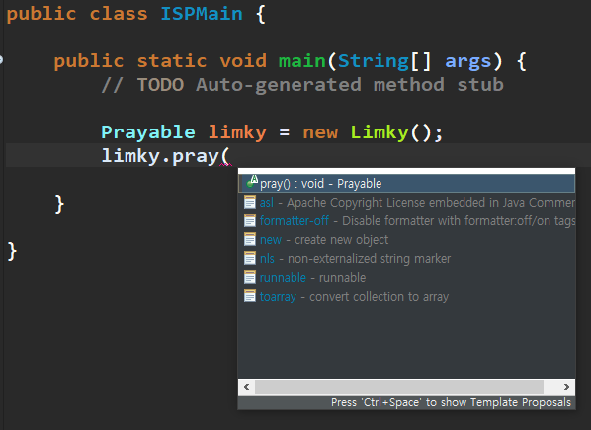Click the left arrow of the proposal scrollbar
Viewport: 591px width, 430px height.
point(246,387)
